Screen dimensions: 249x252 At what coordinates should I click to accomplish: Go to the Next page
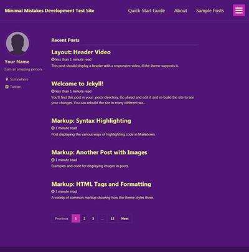[x=125, y=218]
